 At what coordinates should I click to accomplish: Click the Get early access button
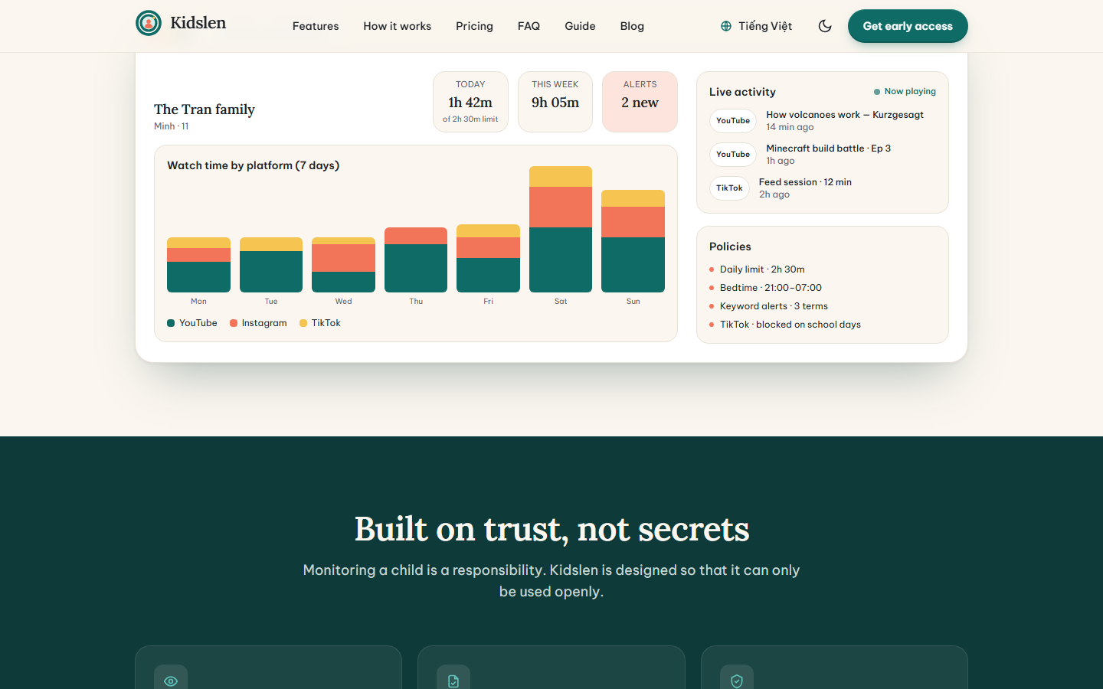click(x=908, y=26)
